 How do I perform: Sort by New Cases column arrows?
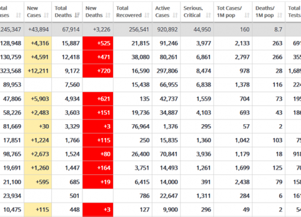pyautogui.click(x=46, y=15)
